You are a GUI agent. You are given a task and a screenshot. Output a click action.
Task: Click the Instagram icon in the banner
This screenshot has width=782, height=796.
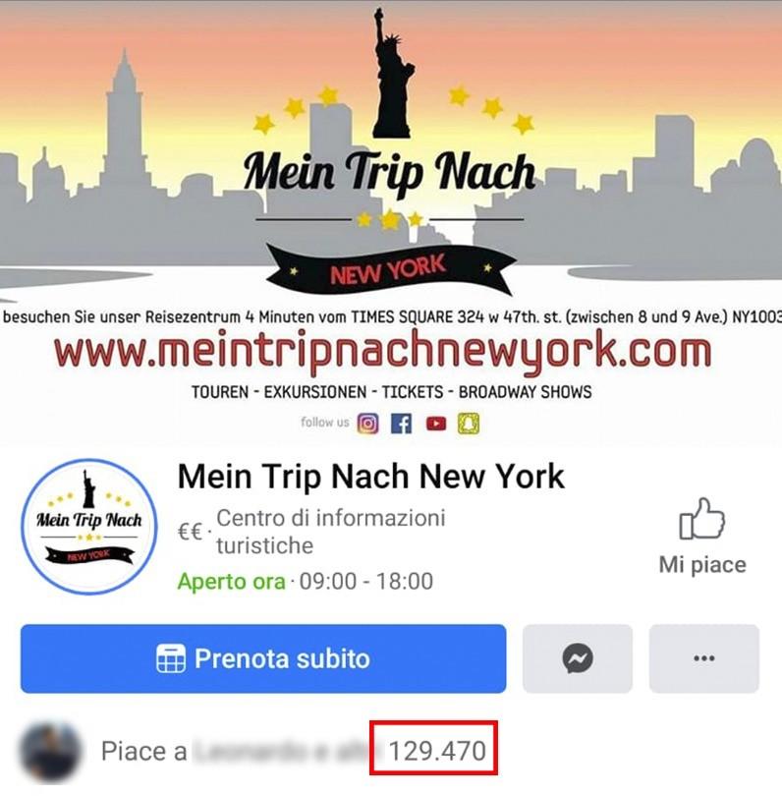pos(367,424)
